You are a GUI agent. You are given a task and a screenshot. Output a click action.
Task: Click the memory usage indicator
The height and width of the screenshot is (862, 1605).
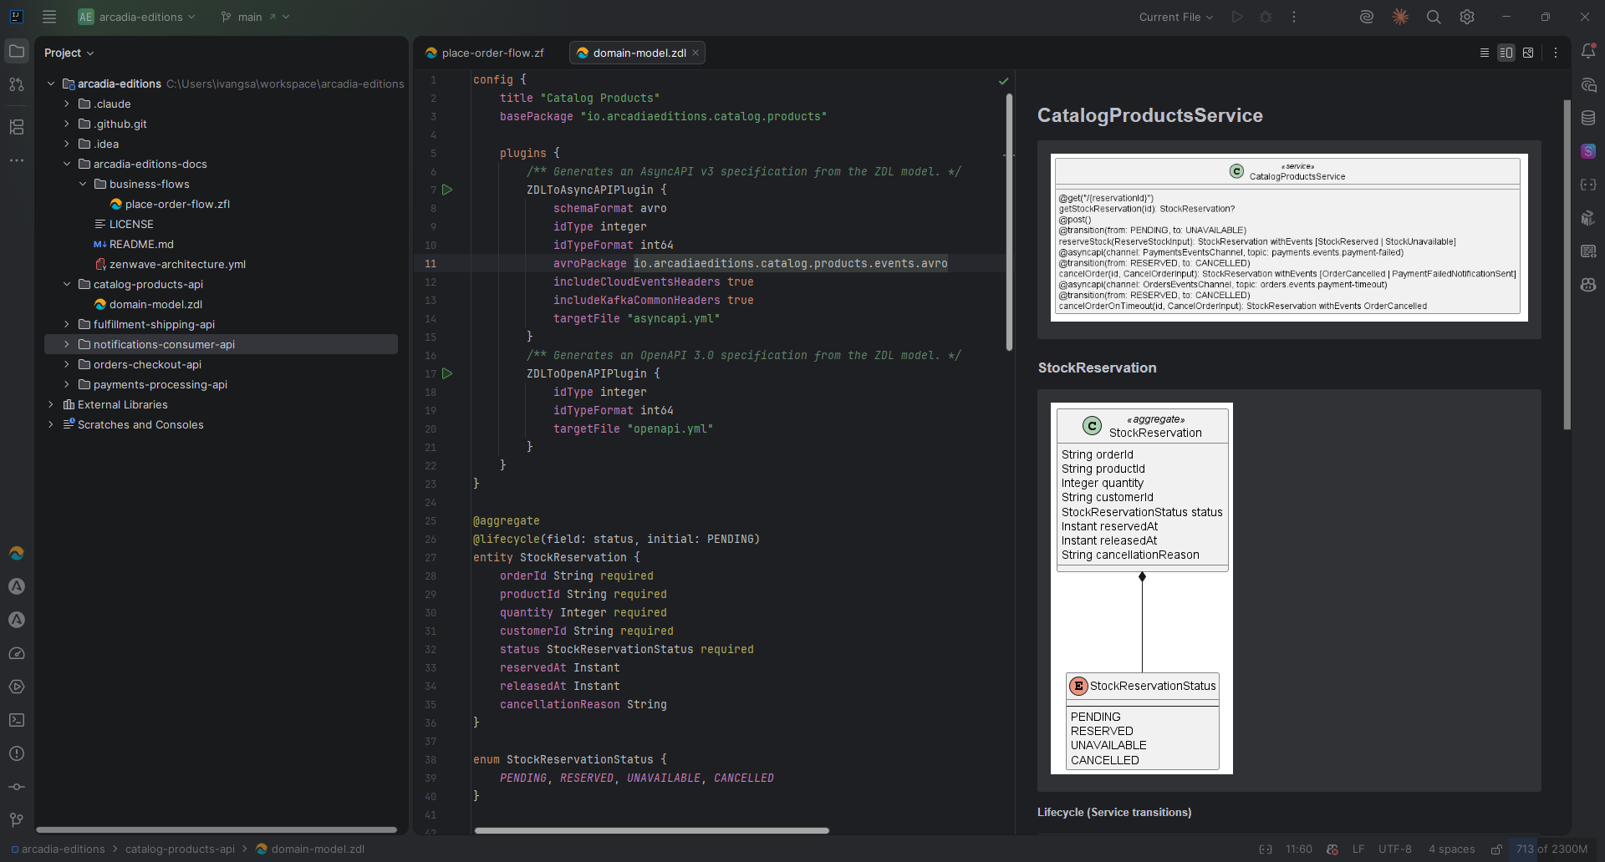tap(1552, 849)
